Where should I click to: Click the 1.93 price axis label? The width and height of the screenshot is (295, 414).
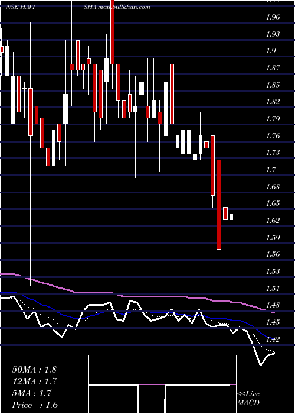pyautogui.click(x=274, y=34)
